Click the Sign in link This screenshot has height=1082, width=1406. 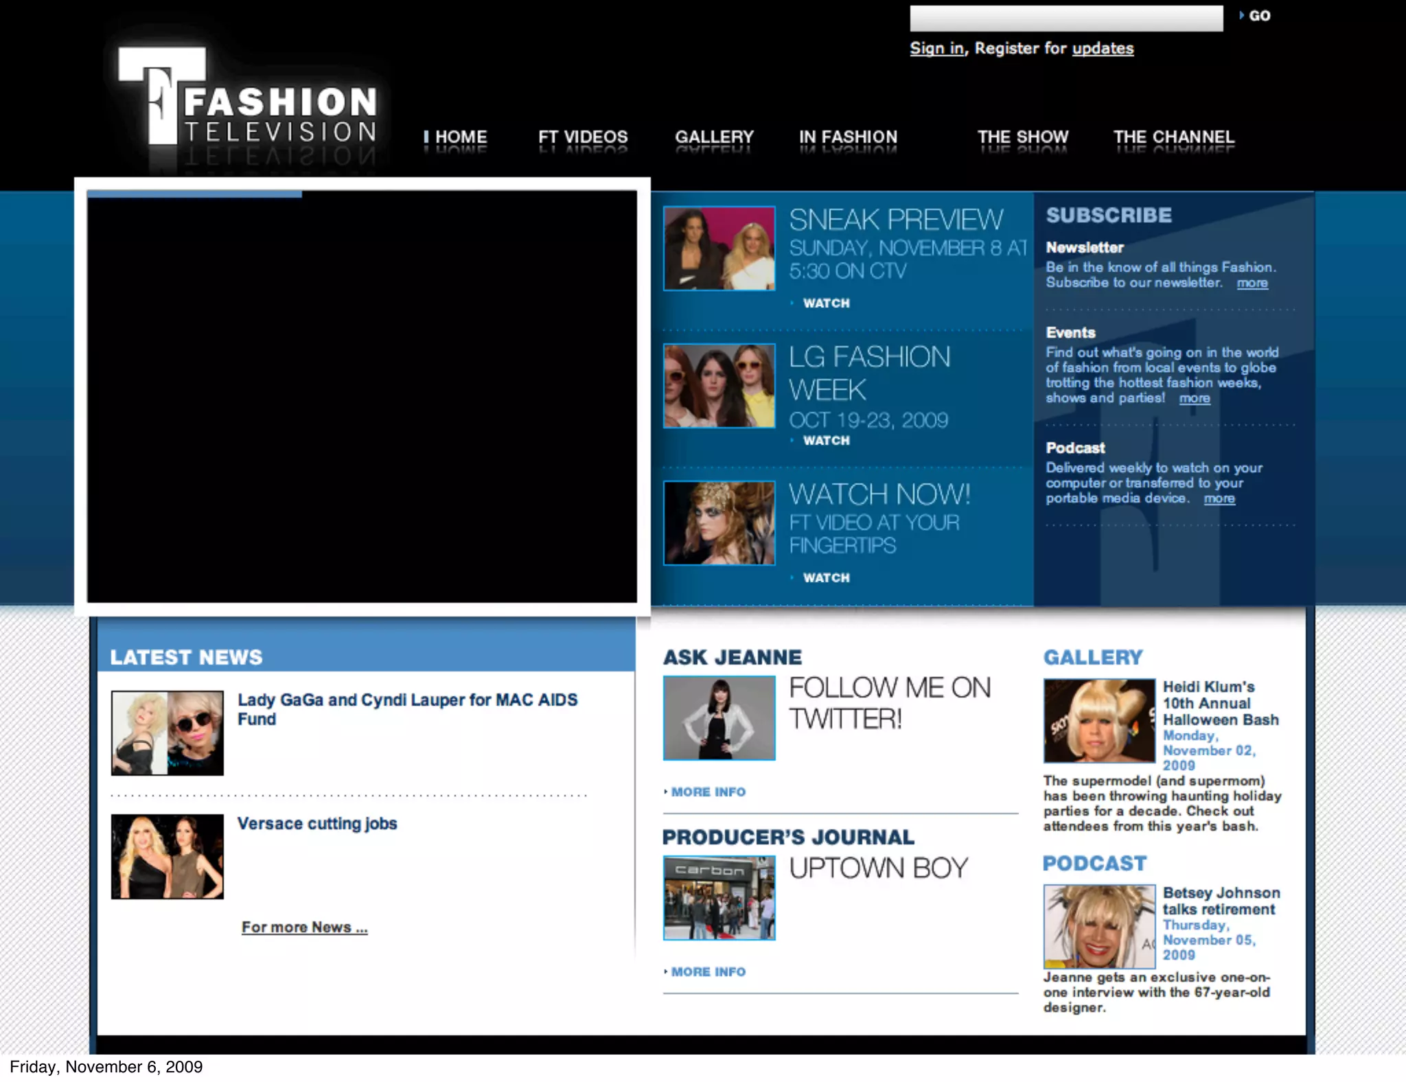click(937, 48)
